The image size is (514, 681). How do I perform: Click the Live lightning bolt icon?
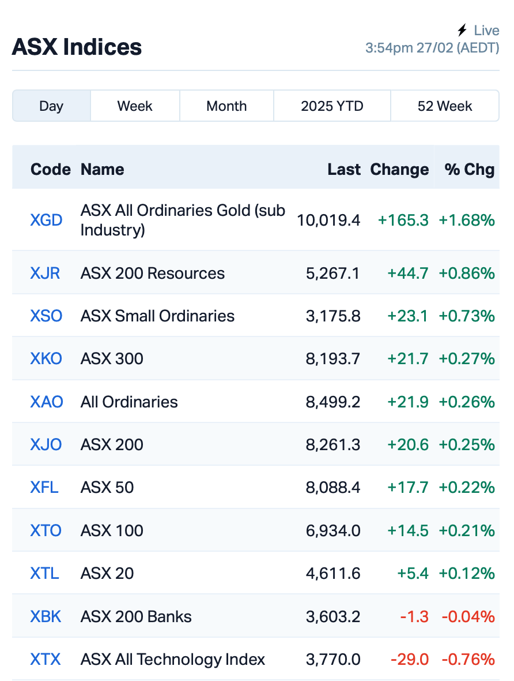(462, 31)
